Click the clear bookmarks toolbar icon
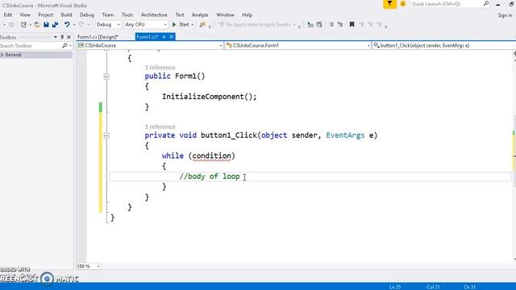516x290 pixels. pyautogui.click(x=379, y=25)
